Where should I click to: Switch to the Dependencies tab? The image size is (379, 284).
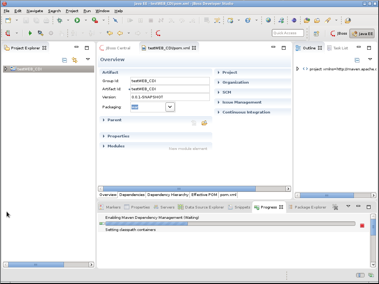coord(132,195)
